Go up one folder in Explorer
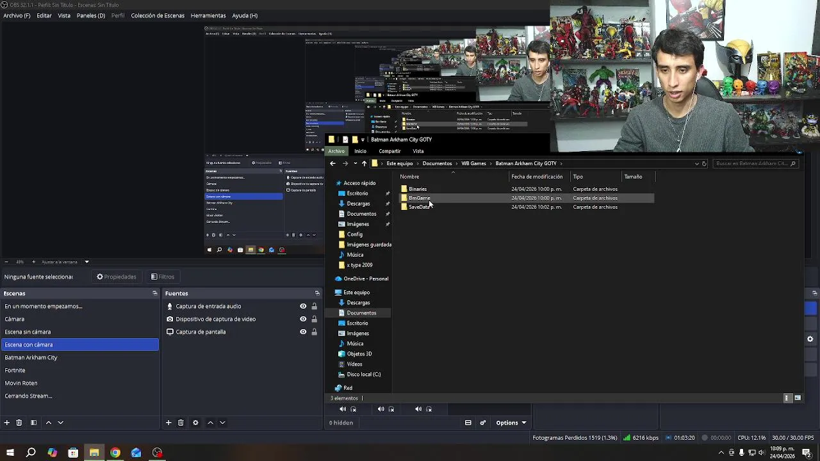820x461 pixels. point(364,163)
